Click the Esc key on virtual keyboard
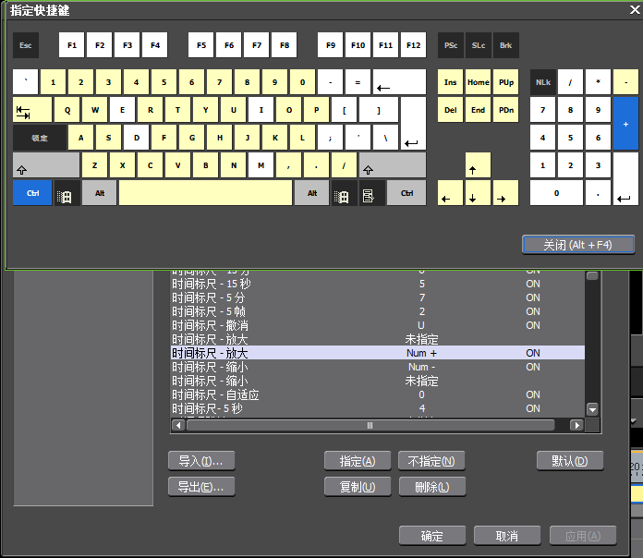This screenshot has height=558, width=643. (x=26, y=45)
